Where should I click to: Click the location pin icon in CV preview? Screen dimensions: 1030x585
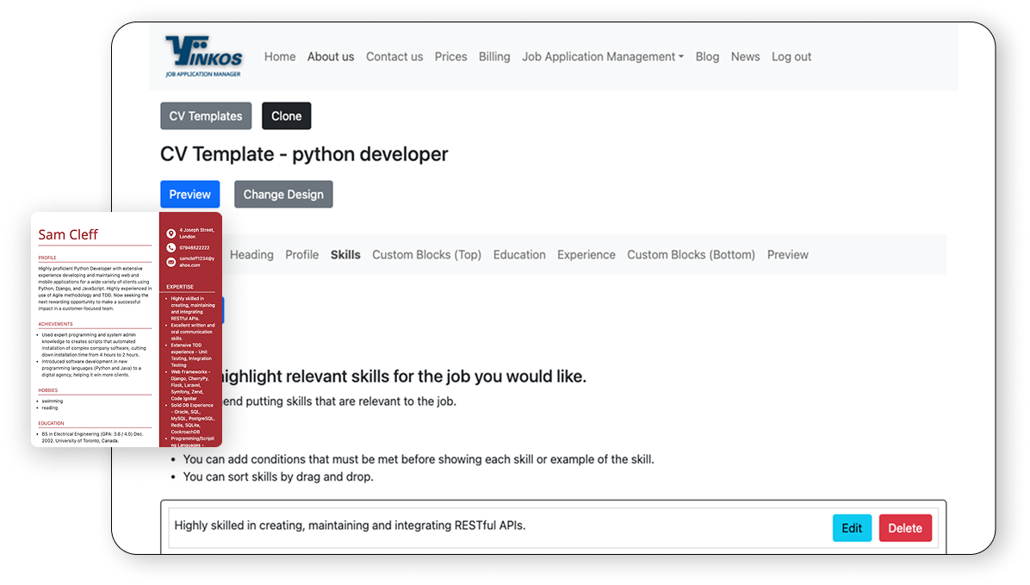(x=171, y=233)
